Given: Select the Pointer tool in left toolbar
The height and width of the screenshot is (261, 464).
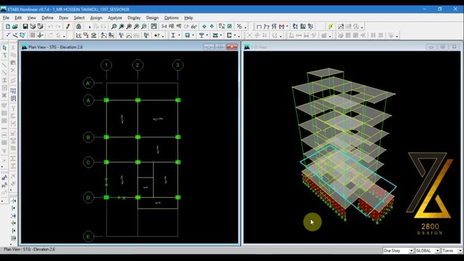Looking at the screenshot, I should pos(5,47).
